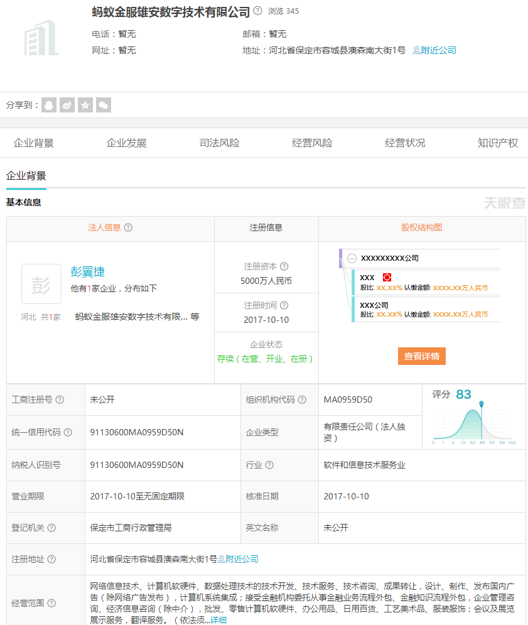Click the help icon next to 统一信用代码
528x625 pixels.
click(68, 432)
